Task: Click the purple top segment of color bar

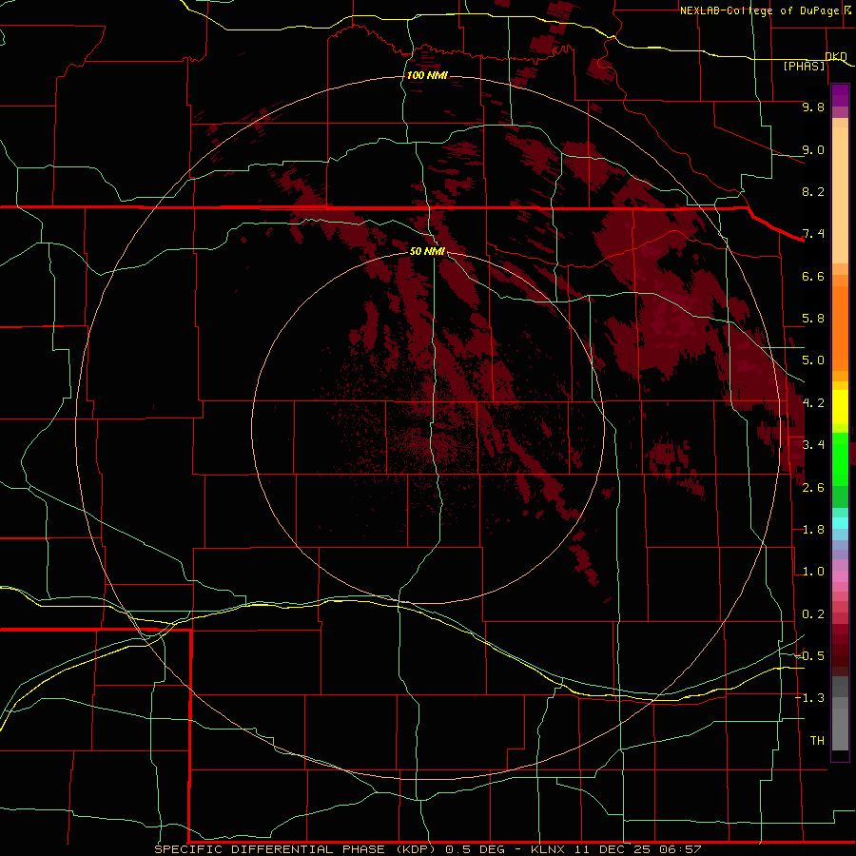Action: click(840, 95)
